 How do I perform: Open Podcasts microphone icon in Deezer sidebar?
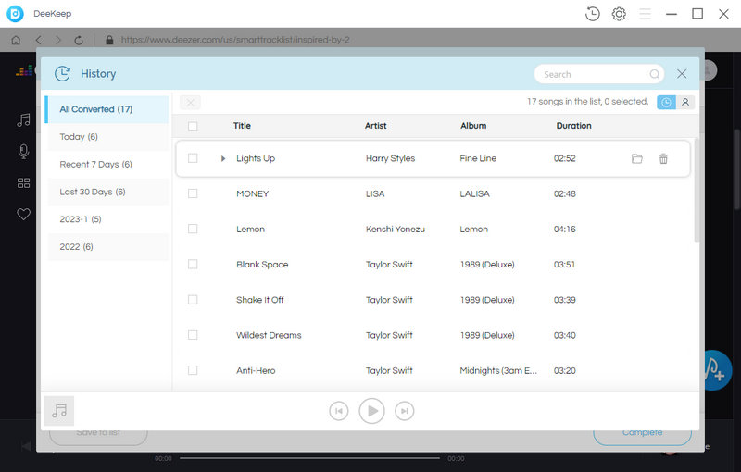[x=23, y=152]
